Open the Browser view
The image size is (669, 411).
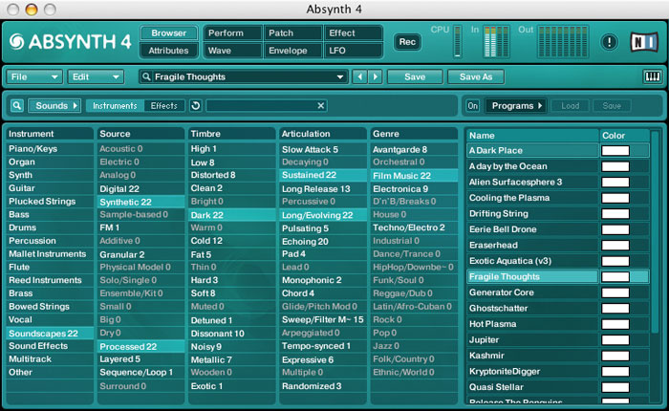click(169, 32)
